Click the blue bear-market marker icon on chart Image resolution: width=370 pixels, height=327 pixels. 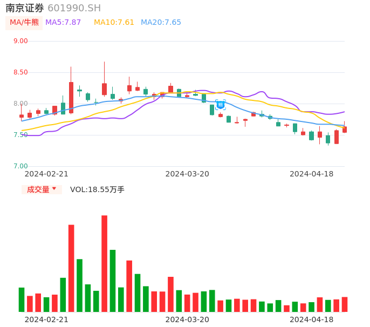point(221,105)
